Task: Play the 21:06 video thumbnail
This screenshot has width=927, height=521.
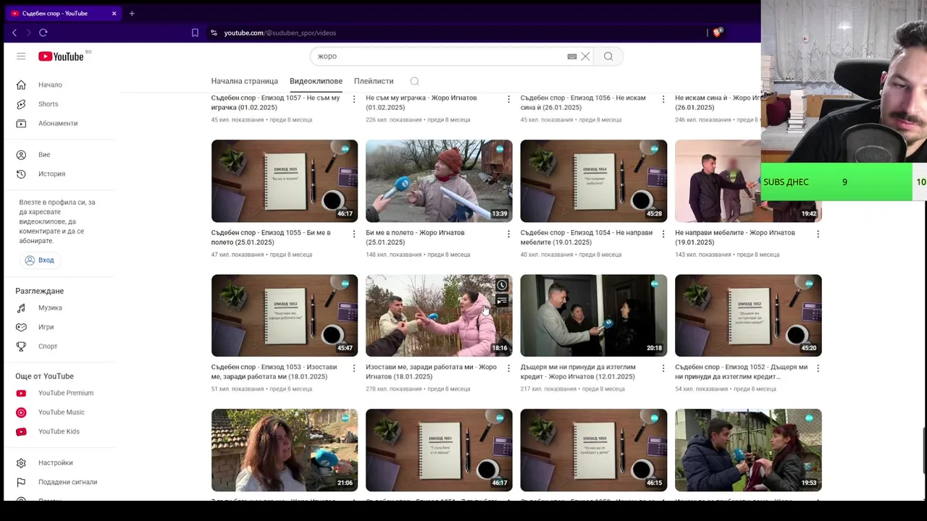Action: (285, 450)
